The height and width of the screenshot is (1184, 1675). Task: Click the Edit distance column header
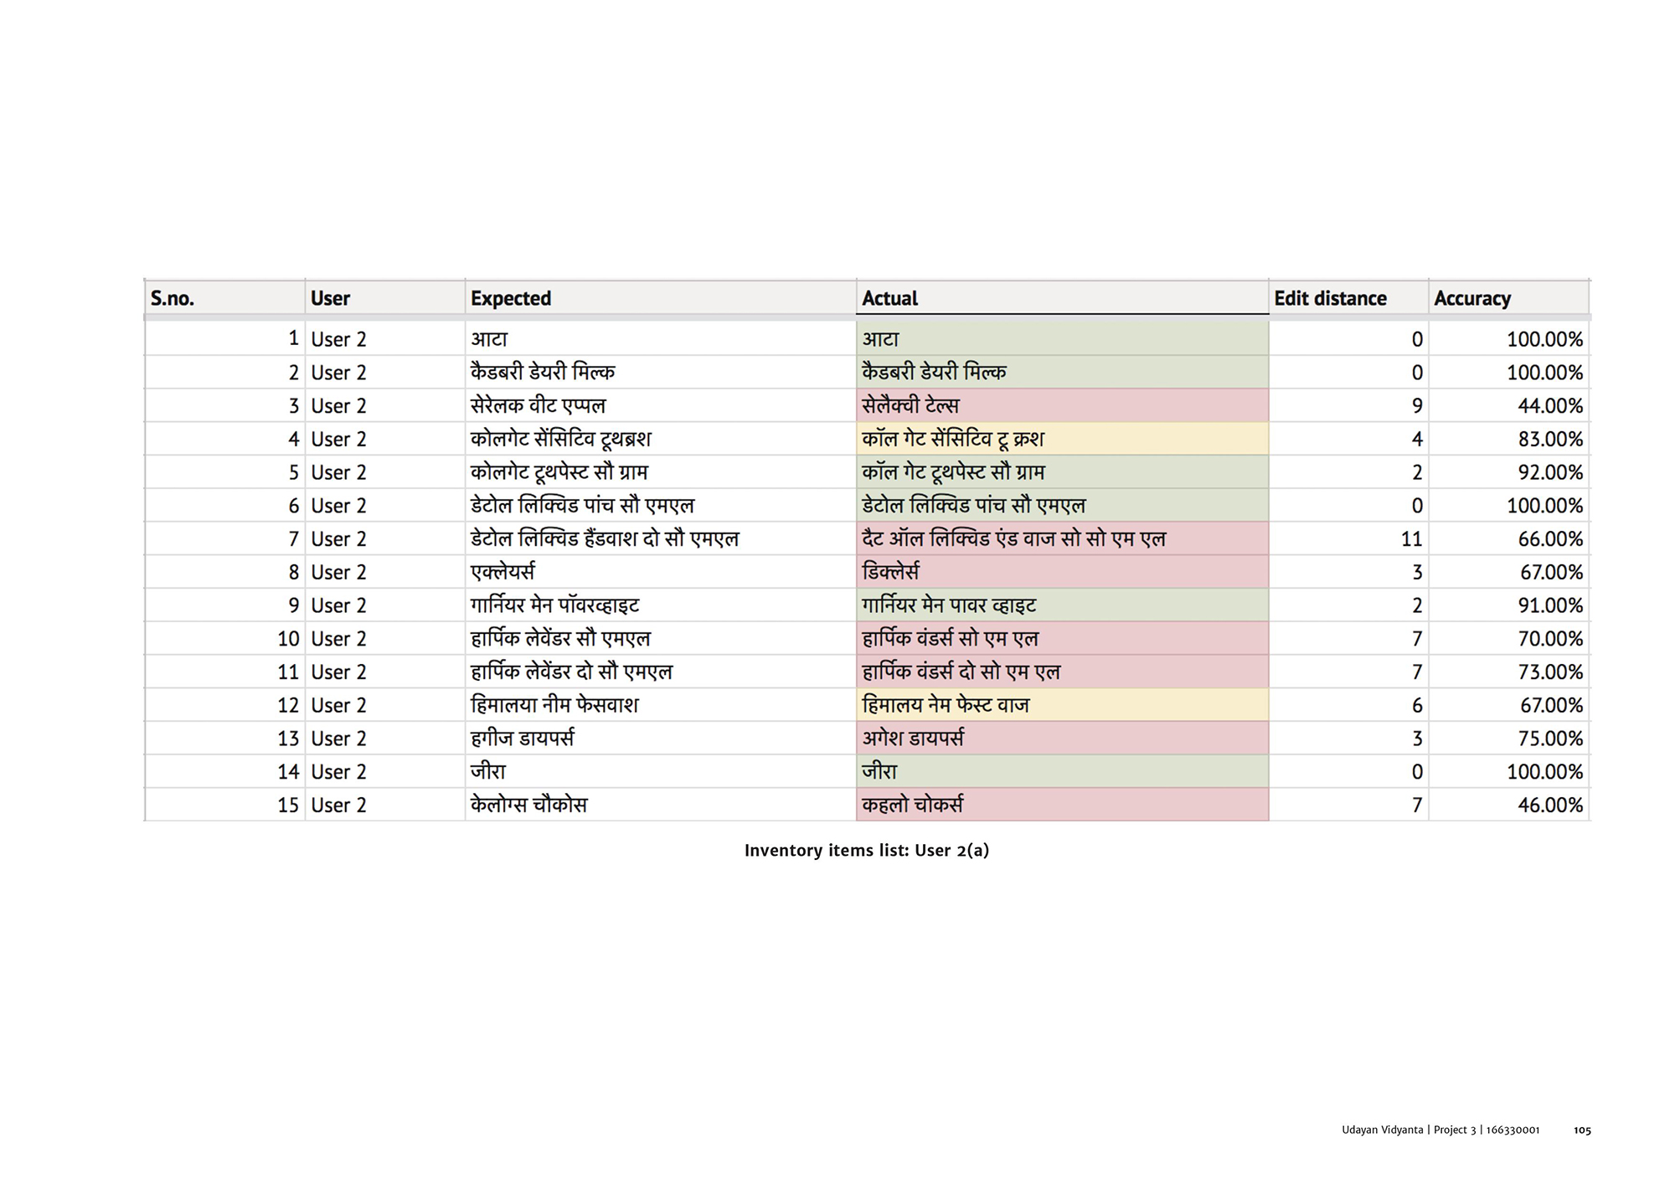1330,298
